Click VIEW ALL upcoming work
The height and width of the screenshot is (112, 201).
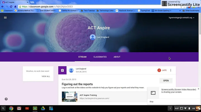(46, 76)
